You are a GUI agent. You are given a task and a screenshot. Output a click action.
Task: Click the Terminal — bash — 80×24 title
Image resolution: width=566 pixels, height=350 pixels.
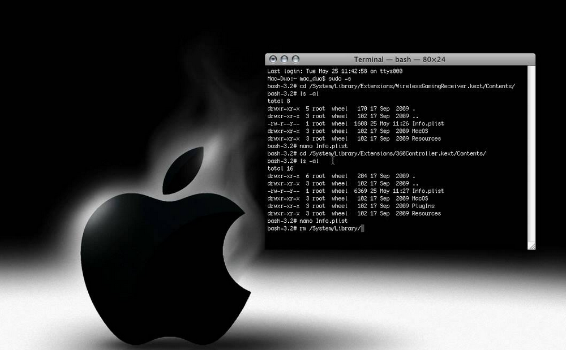[399, 59]
